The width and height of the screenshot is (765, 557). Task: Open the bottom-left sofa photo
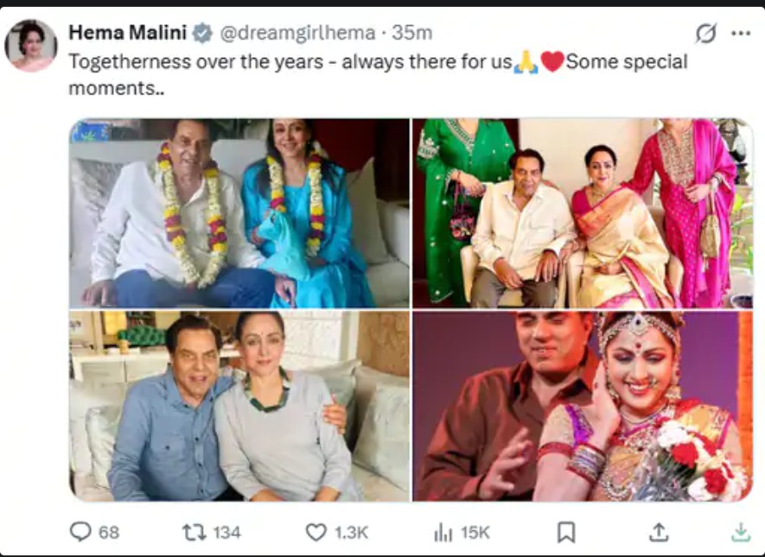pyautogui.click(x=239, y=406)
